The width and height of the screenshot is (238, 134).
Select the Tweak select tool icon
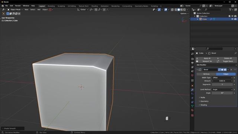click(x=4, y=14)
